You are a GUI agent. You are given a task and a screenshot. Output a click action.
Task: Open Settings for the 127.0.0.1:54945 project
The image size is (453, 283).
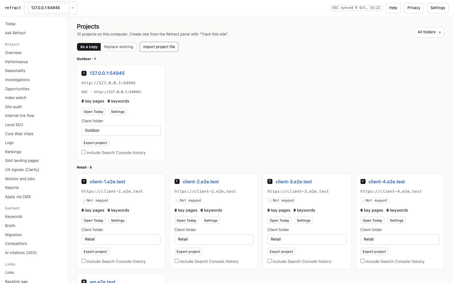click(118, 112)
